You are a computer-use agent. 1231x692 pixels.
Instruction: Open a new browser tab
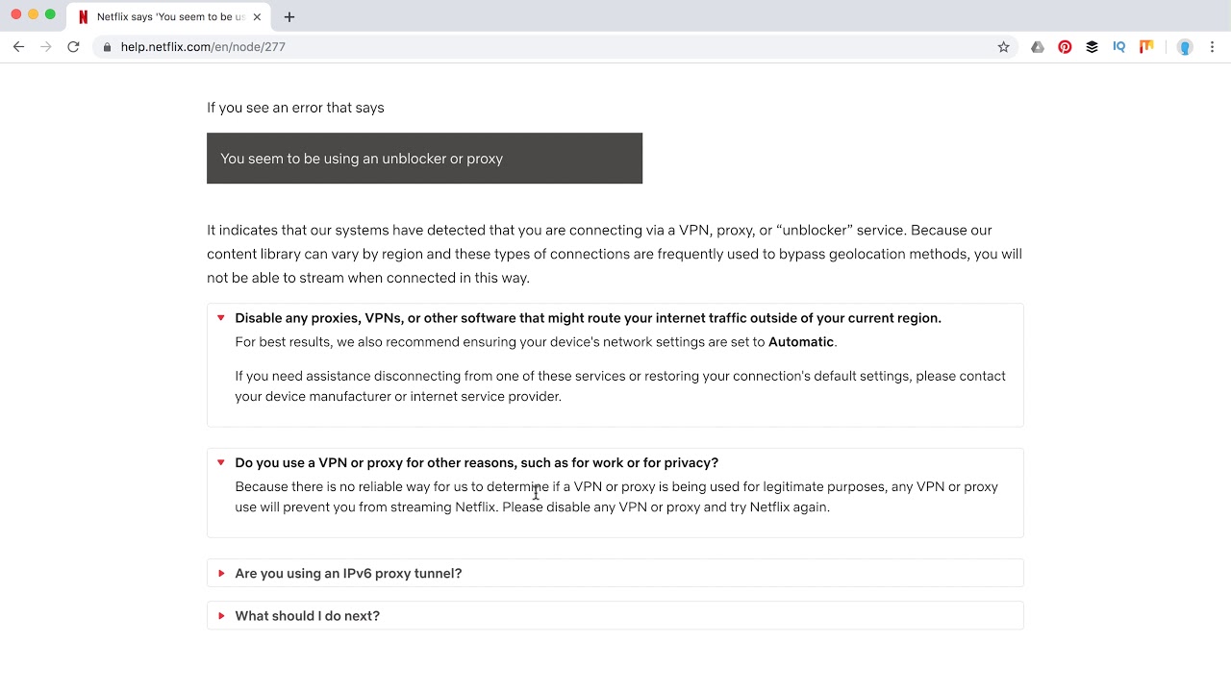[x=289, y=16]
